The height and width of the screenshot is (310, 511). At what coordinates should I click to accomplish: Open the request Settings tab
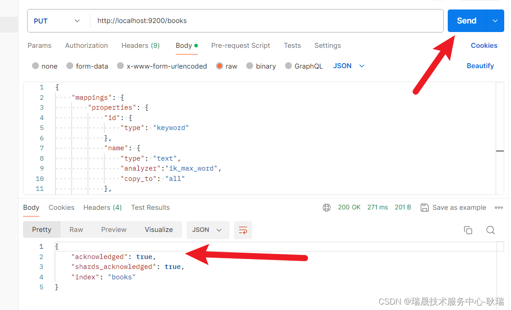click(x=328, y=46)
